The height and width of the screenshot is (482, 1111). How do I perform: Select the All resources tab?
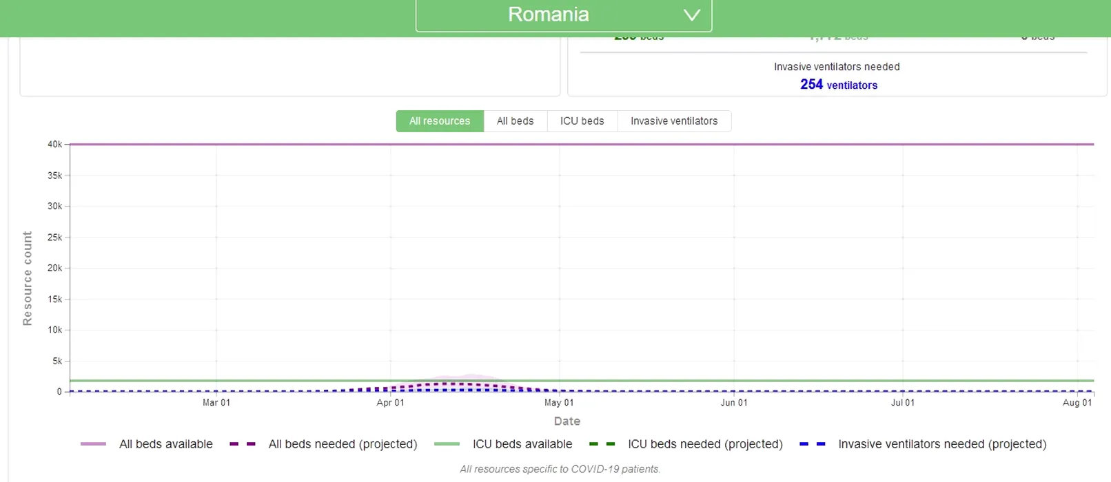coord(440,121)
